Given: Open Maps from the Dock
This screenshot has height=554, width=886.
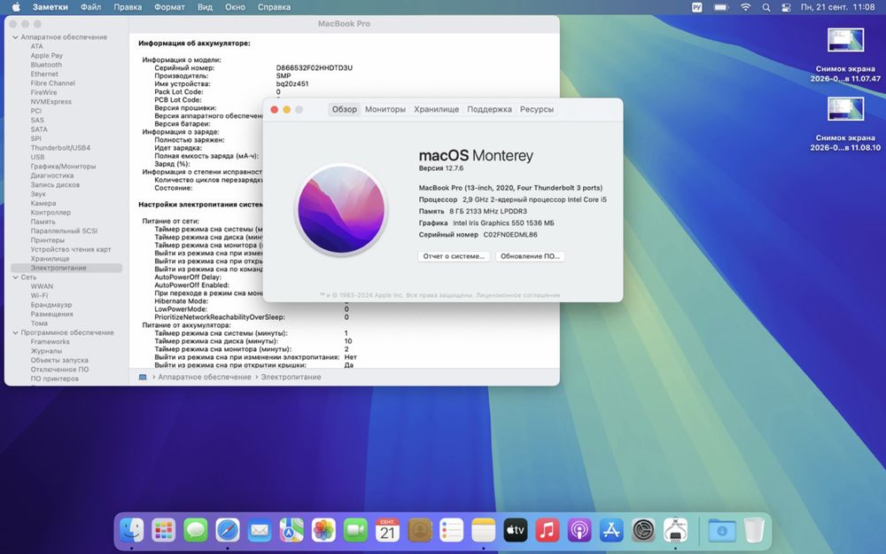Looking at the screenshot, I should pyautogui.click(x=291, y=530).
